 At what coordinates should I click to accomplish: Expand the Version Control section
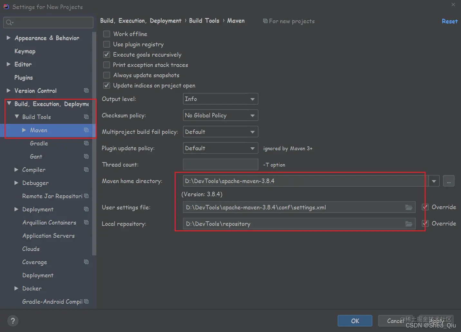pyautogui.click(x=9, y=91)
